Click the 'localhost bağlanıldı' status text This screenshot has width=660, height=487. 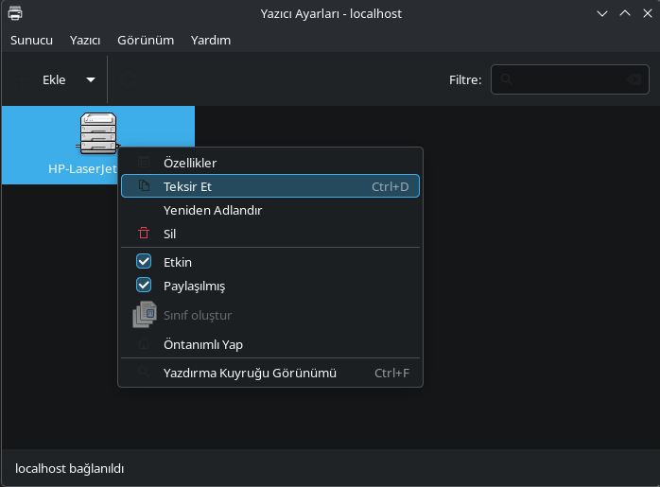coord(69,468)
